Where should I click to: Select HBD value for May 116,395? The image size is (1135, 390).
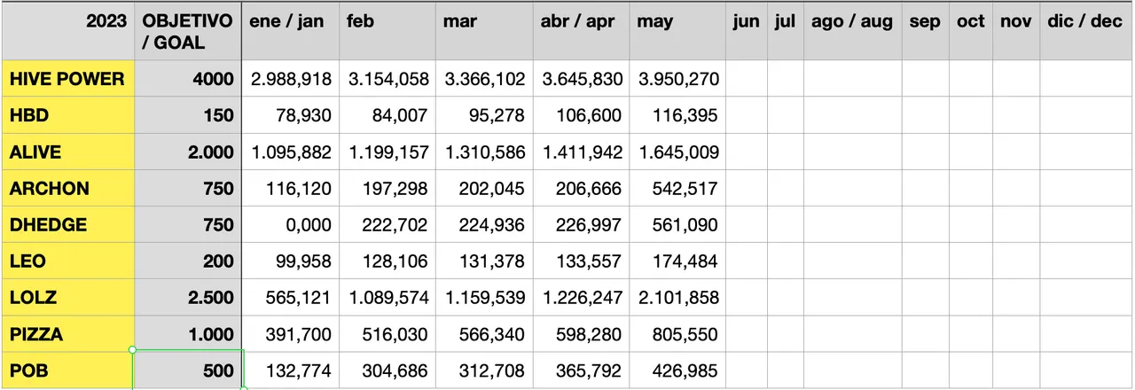(x=677, y=115)
